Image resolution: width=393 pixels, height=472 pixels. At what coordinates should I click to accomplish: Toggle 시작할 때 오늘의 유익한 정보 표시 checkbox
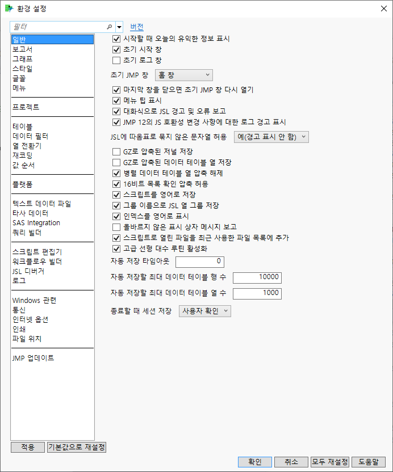pyautogui.click(x=116, y=39)
